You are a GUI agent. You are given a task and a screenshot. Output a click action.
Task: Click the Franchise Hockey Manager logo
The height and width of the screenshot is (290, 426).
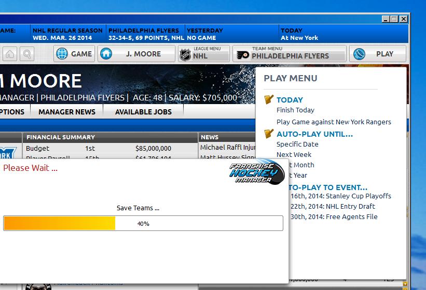[256, 170]
